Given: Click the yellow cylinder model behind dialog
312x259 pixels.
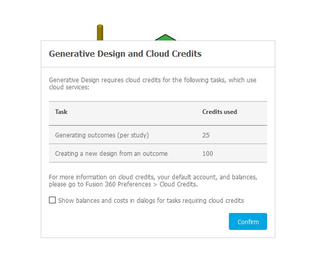Looking at the screenshot, I should 100,33.
